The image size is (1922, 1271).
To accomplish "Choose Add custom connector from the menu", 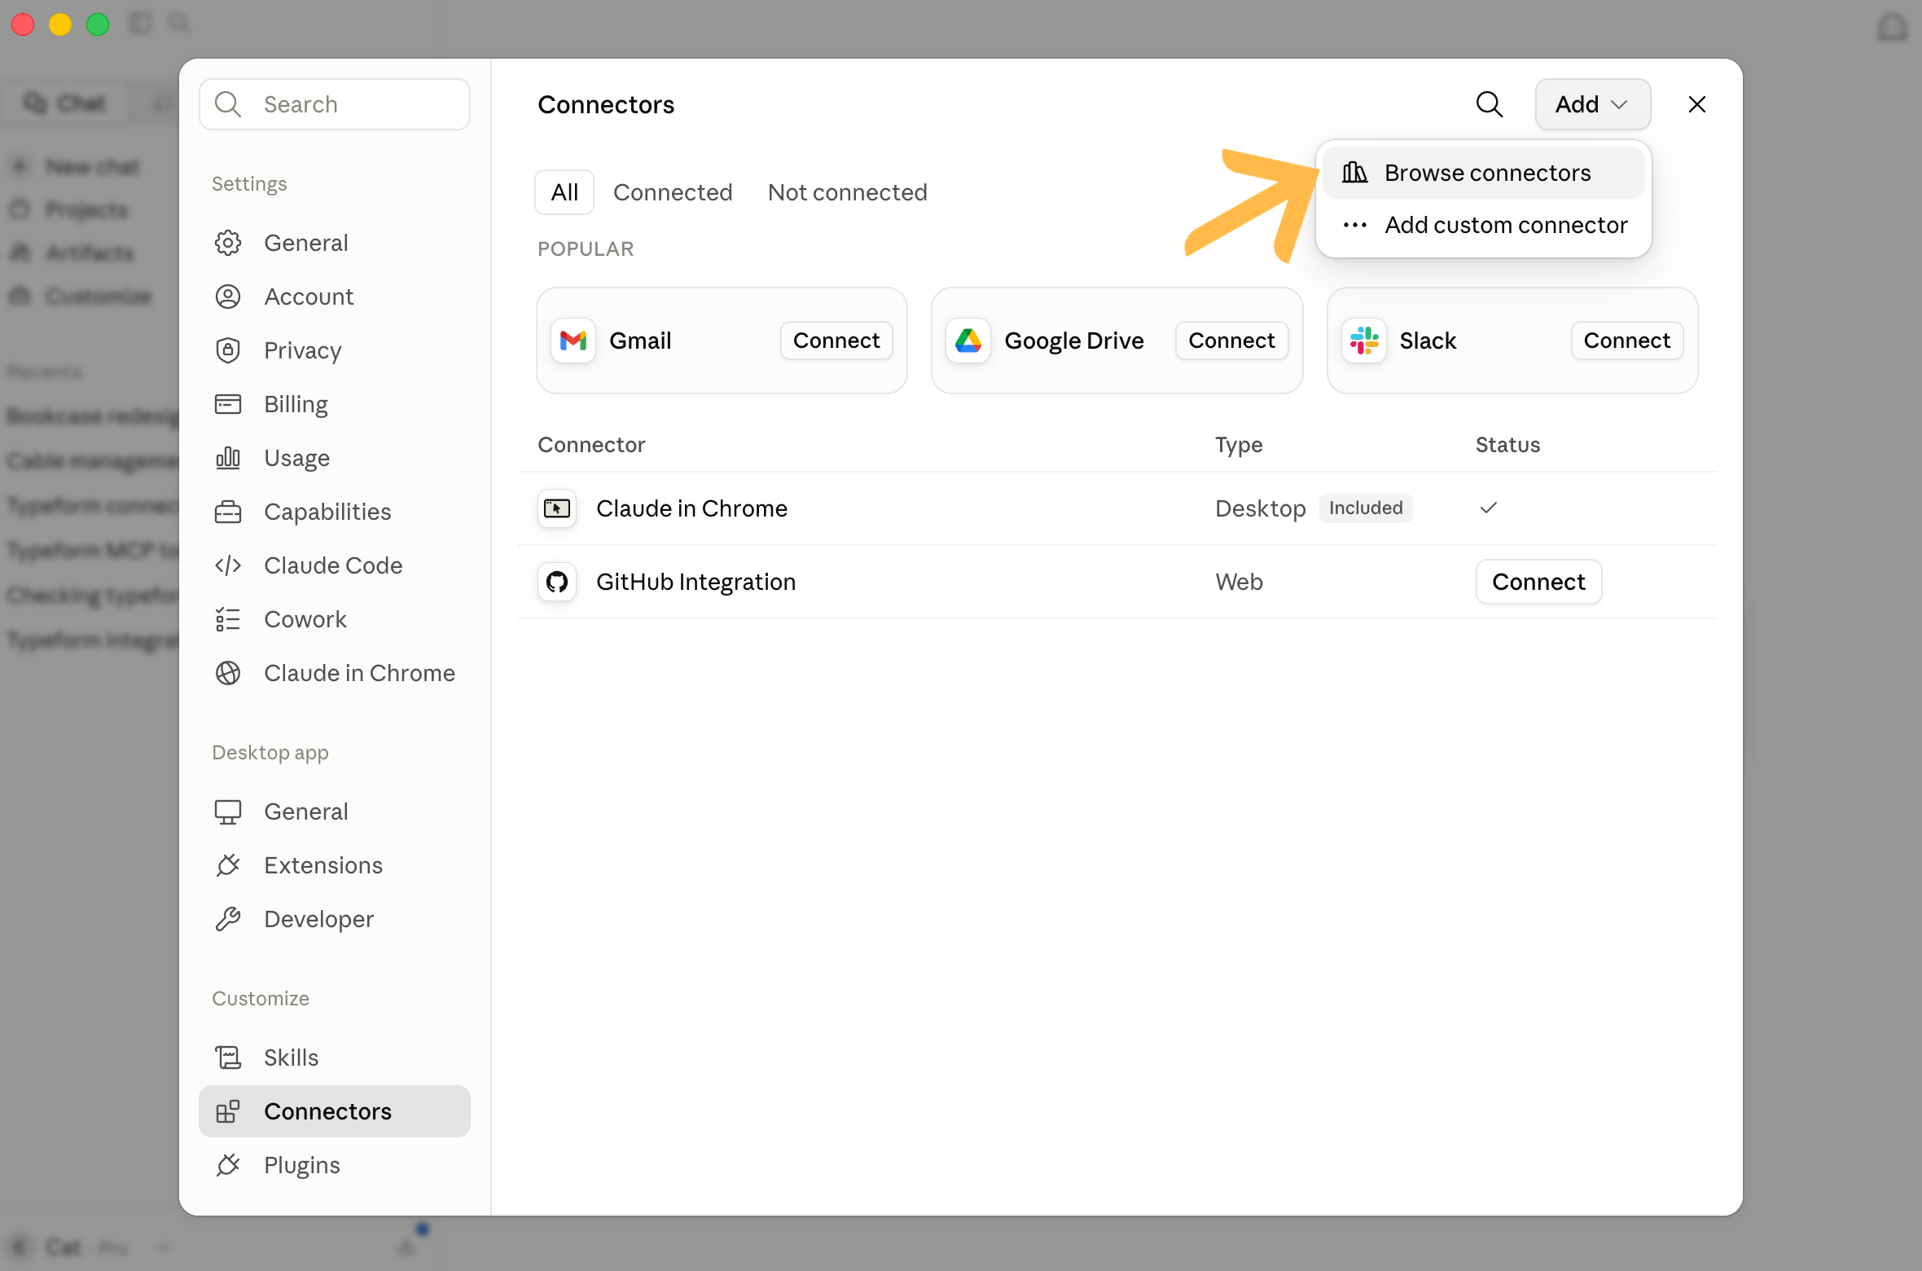I will (x=1484, y=225).
